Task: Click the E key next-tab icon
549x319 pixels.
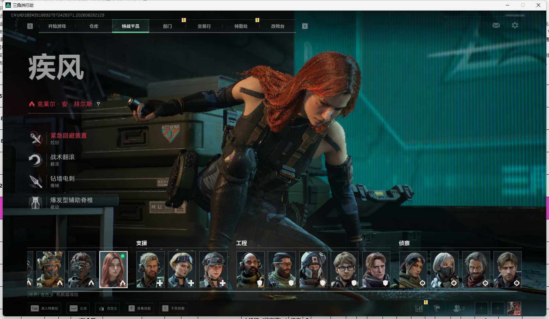Action: (x=305, y=26)
